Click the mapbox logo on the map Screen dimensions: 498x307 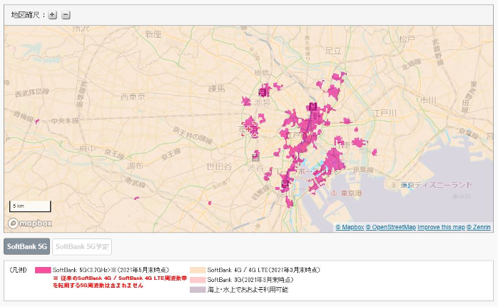pos(30,223)
